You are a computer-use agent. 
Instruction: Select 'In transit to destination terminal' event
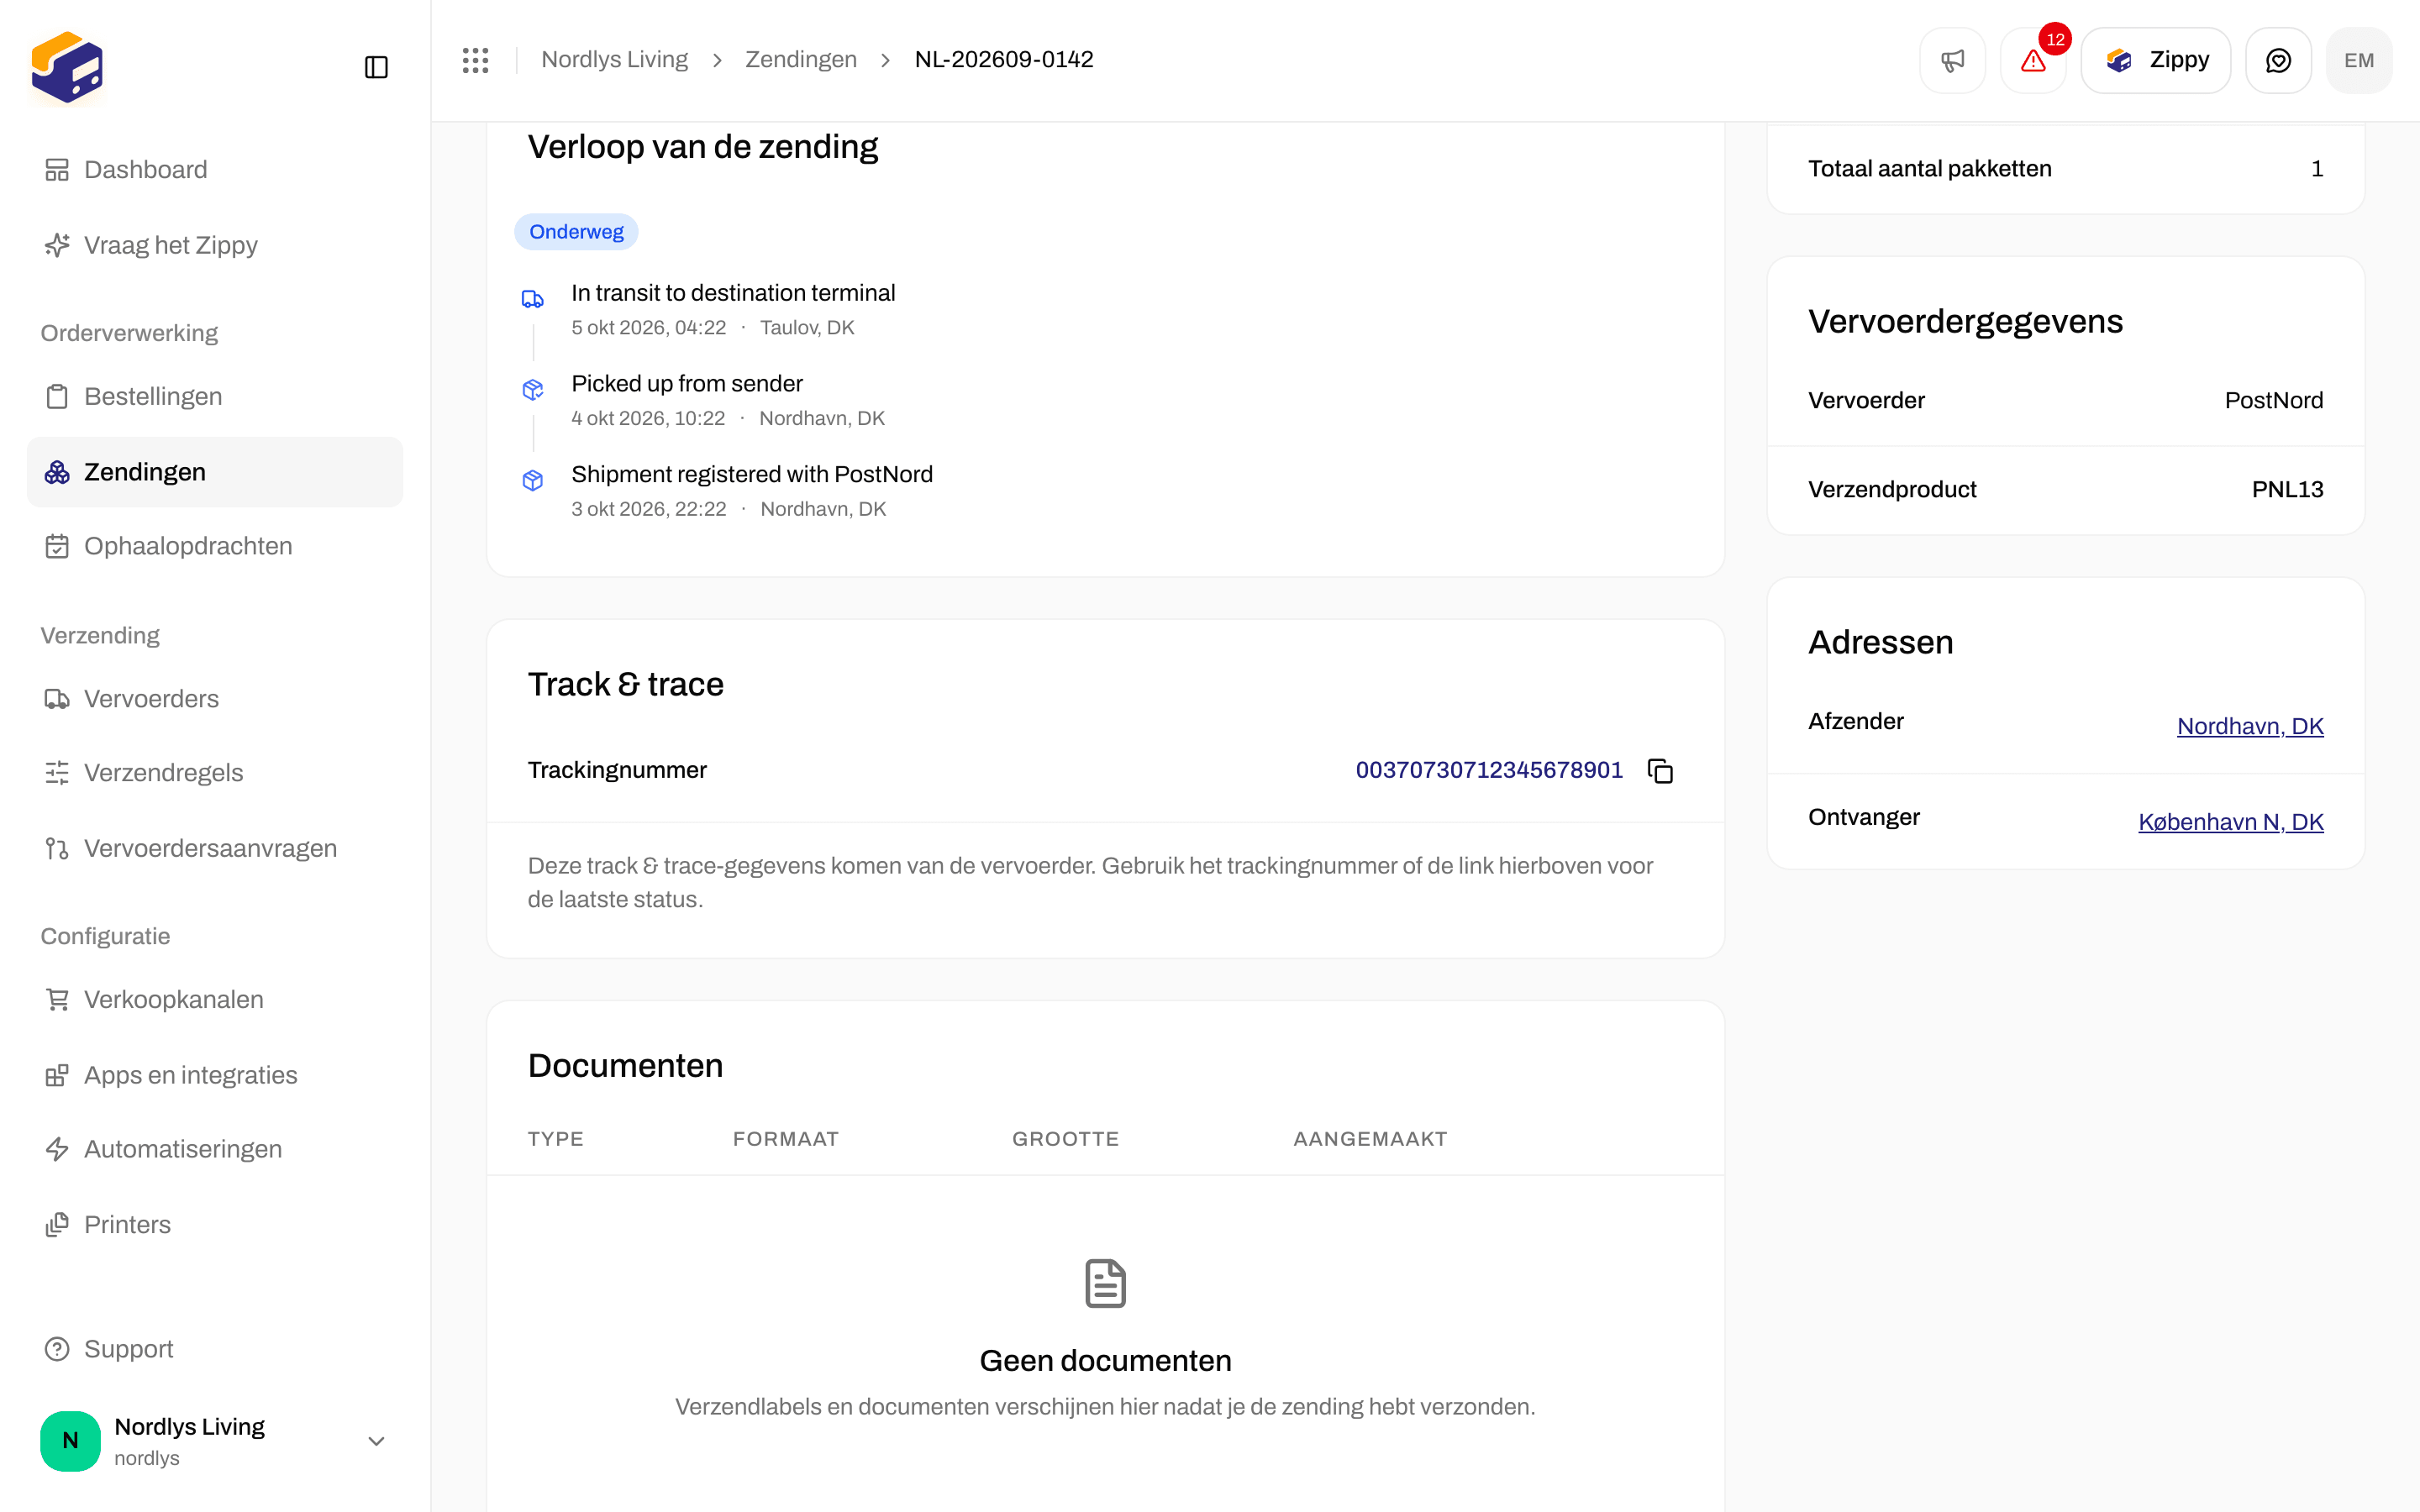pyautogui.click(x=733, y=293)
